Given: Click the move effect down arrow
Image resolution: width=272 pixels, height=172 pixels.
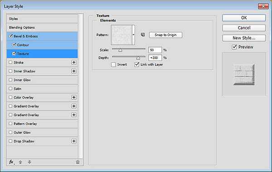Looking at the screenshot, I should coord(29,162).
